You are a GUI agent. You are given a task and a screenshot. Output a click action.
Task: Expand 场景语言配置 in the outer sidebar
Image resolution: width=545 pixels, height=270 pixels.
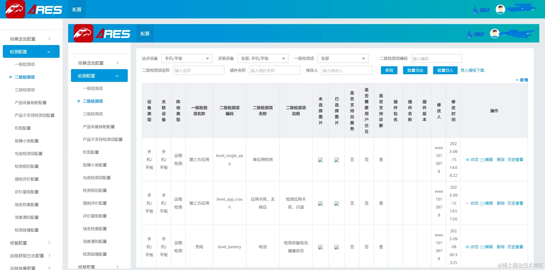click(31, 39)
